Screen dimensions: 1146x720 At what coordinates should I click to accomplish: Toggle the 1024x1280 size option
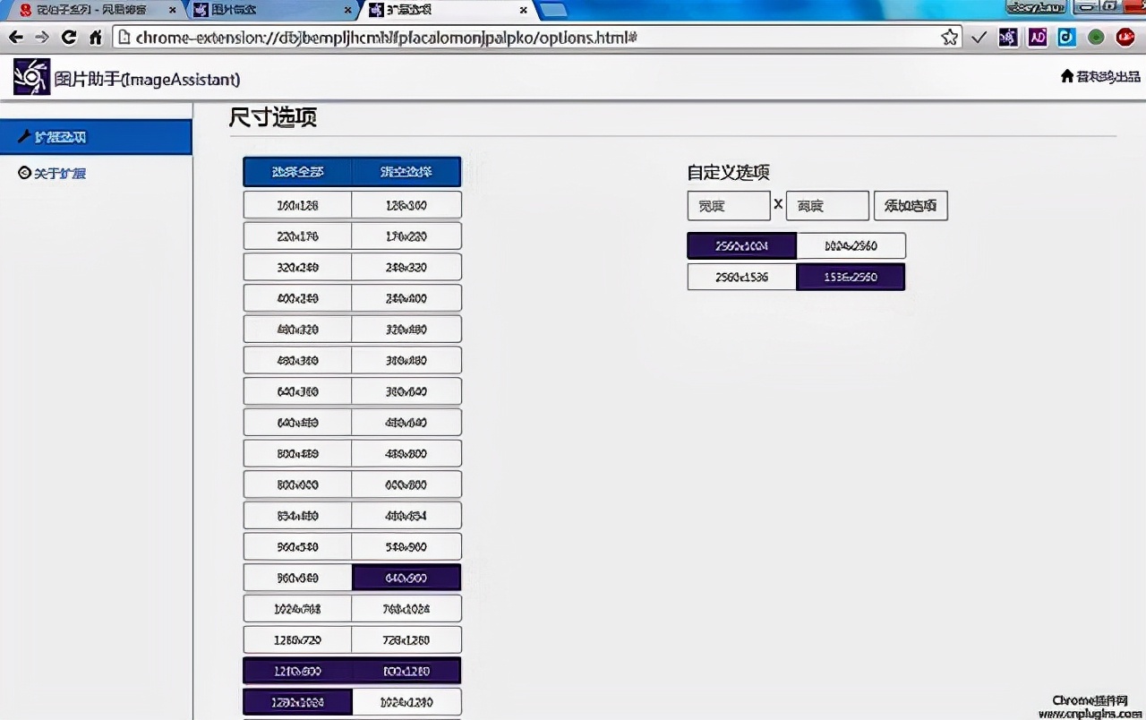coord(406,701)
